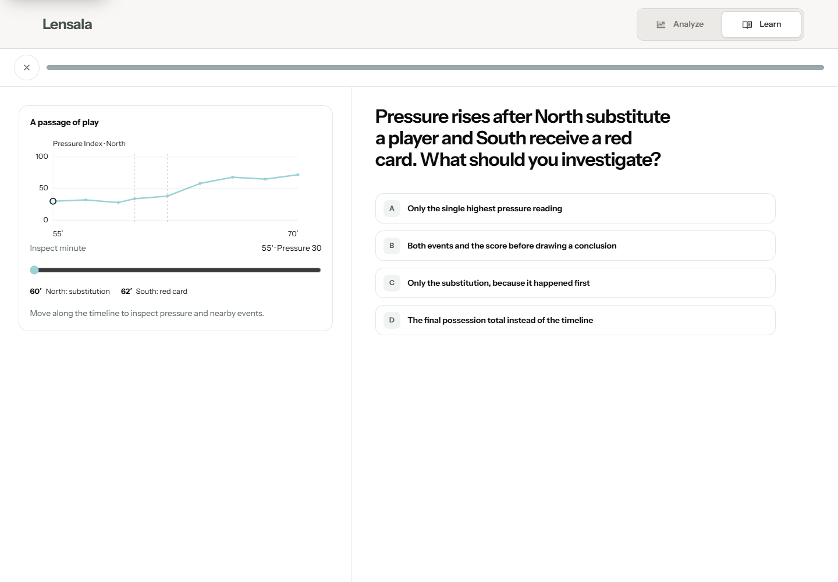Select answer D: the final possession total
This screenshot has width=838, height=582.
click(x=575, y=320)
